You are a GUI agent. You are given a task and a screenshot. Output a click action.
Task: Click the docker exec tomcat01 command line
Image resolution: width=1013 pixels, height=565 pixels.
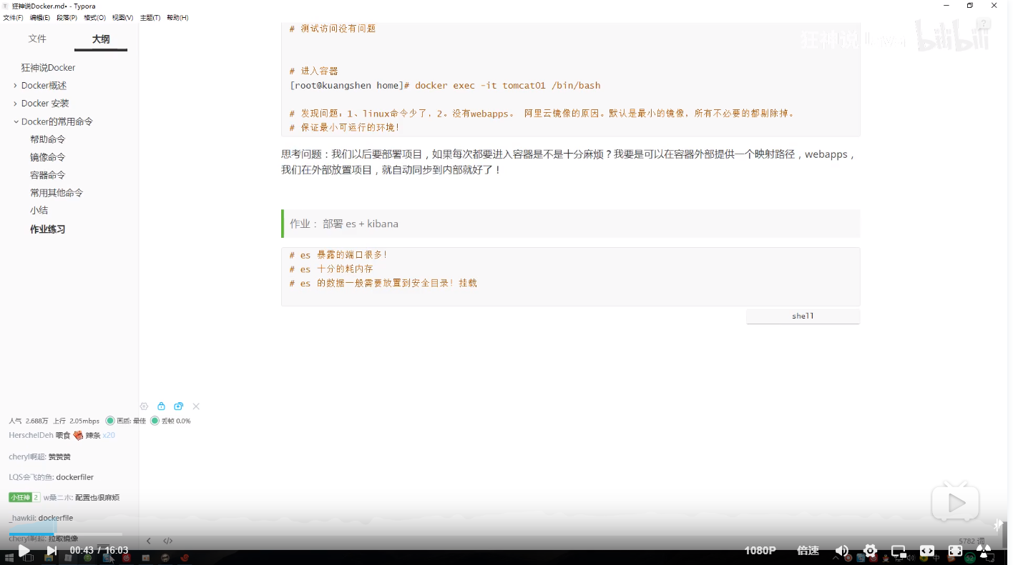445,86
